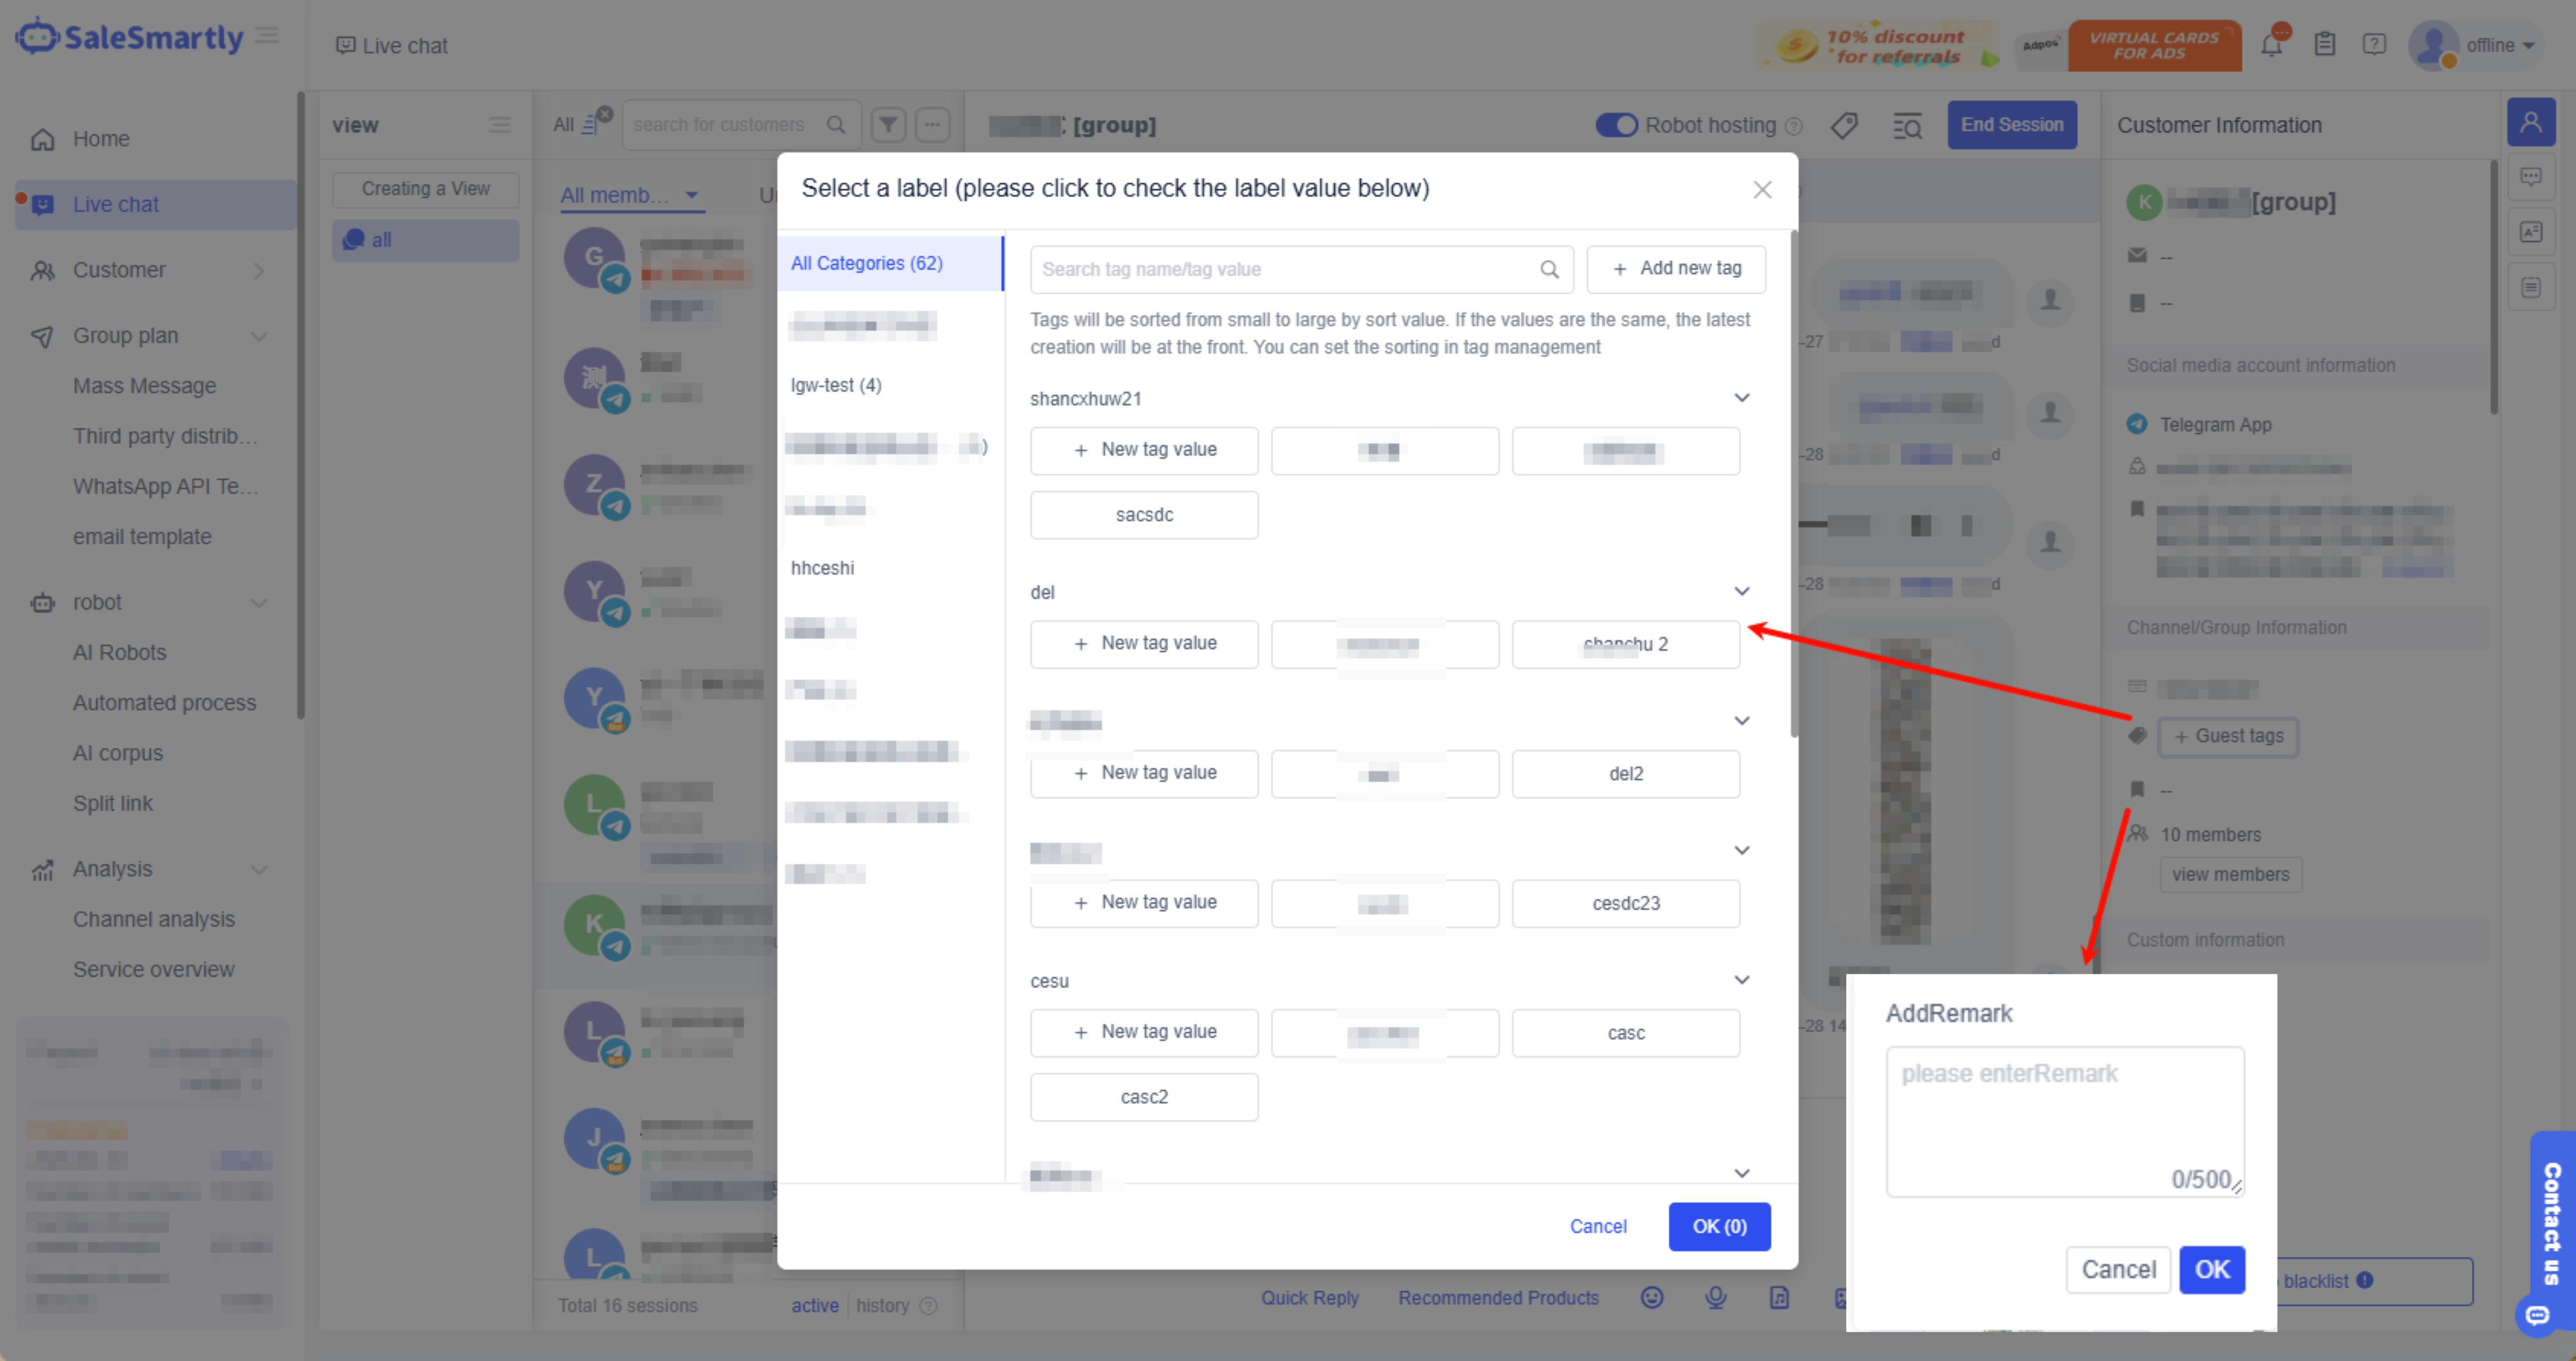Open the lgw-test (4) category
The width and height of the screenshot is (2576, 1361).
click(836, 385)
